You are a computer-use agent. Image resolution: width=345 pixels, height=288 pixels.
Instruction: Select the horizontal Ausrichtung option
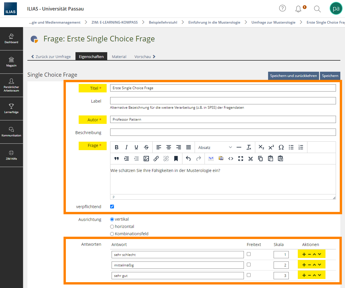point(112,226)
